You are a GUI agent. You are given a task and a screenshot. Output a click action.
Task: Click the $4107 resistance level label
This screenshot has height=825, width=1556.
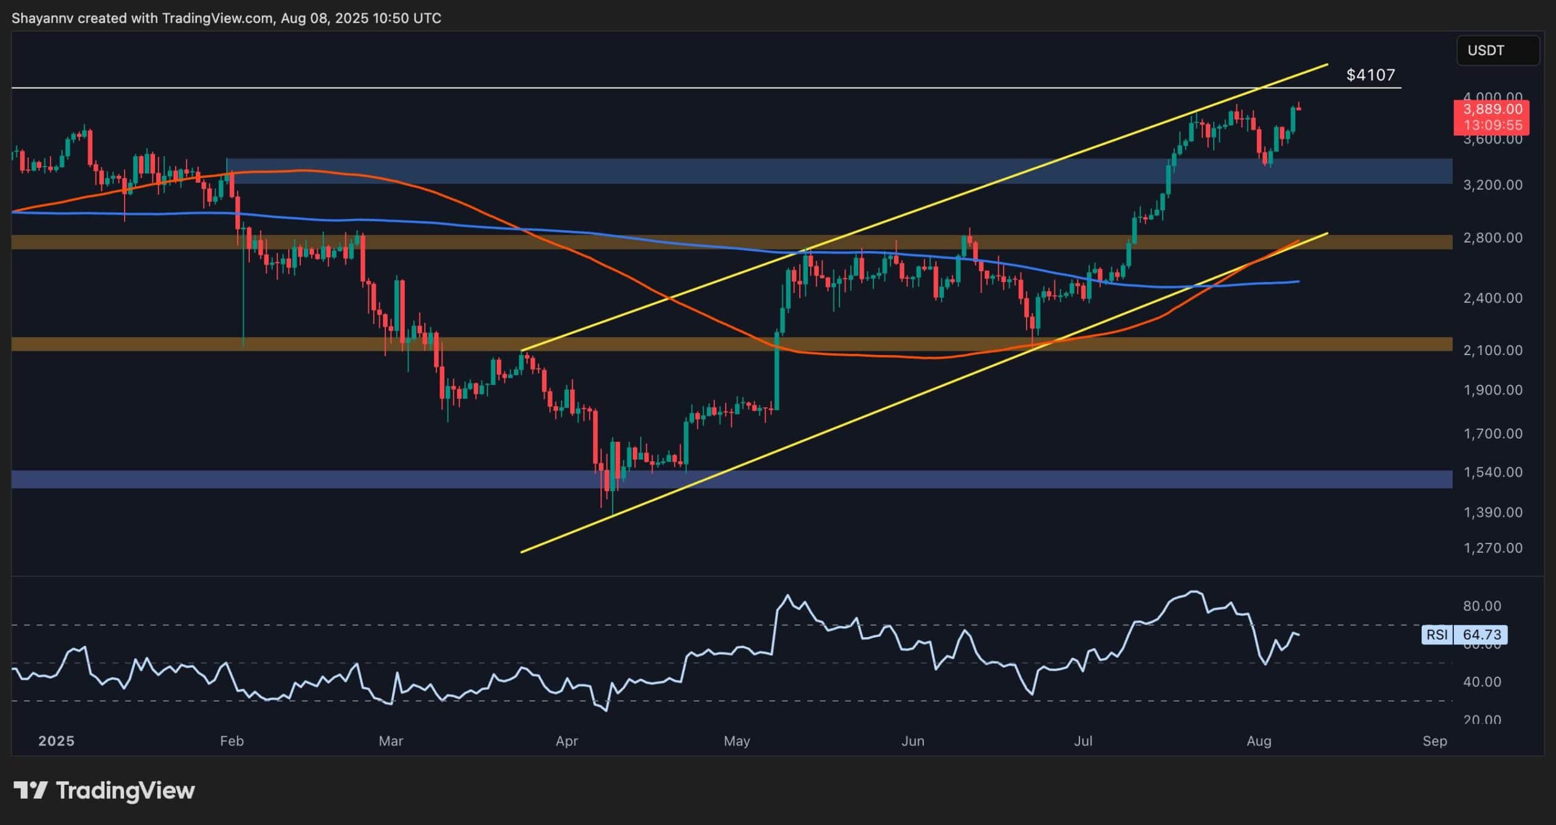tap(1371, 75)
